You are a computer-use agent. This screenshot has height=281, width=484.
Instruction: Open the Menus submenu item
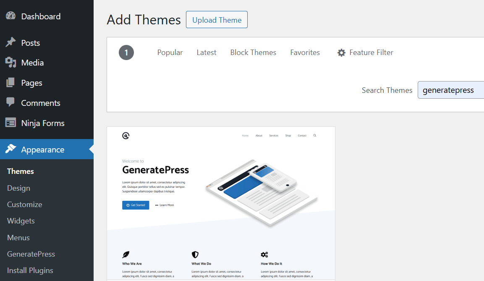pos(18,238)
